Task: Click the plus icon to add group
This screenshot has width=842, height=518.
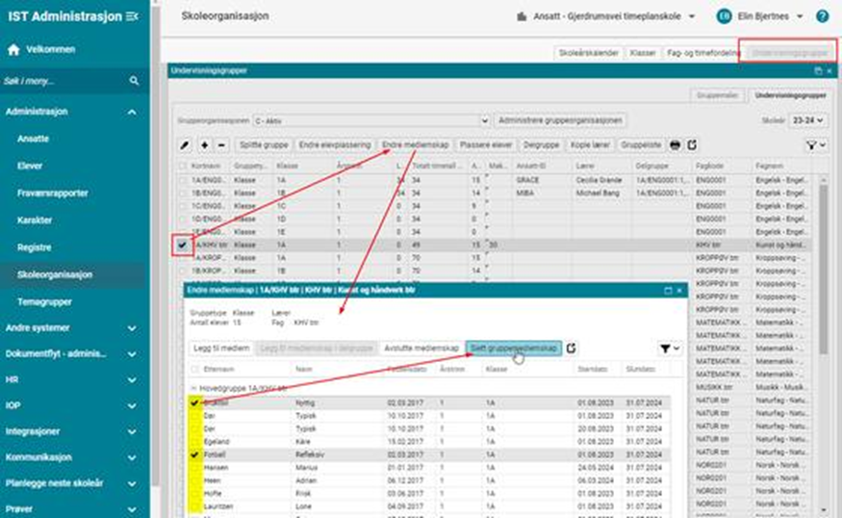Action: (x=204, y=144)
